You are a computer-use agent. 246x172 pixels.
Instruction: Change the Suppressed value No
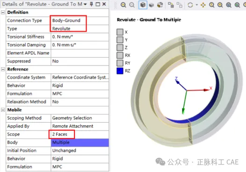(x=80, y=61)
